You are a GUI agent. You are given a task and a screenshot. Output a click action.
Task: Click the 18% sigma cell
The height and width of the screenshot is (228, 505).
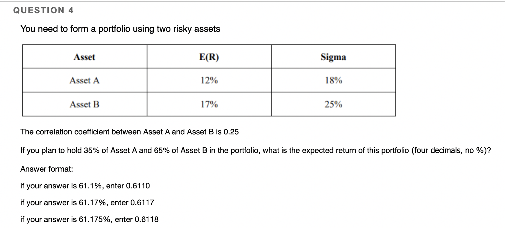333,80
